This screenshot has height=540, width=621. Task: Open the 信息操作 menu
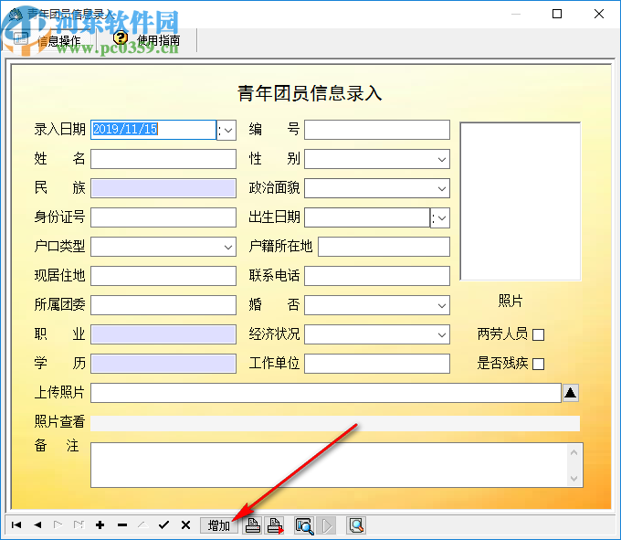47,40
